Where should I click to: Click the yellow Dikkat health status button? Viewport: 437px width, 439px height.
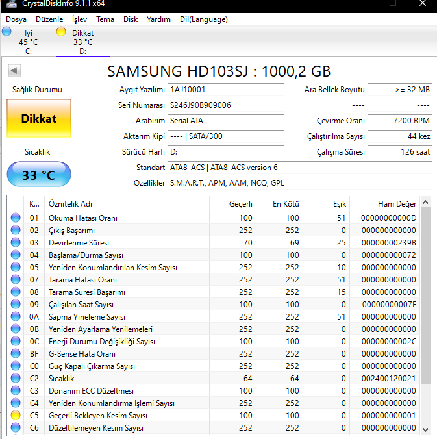39,119
